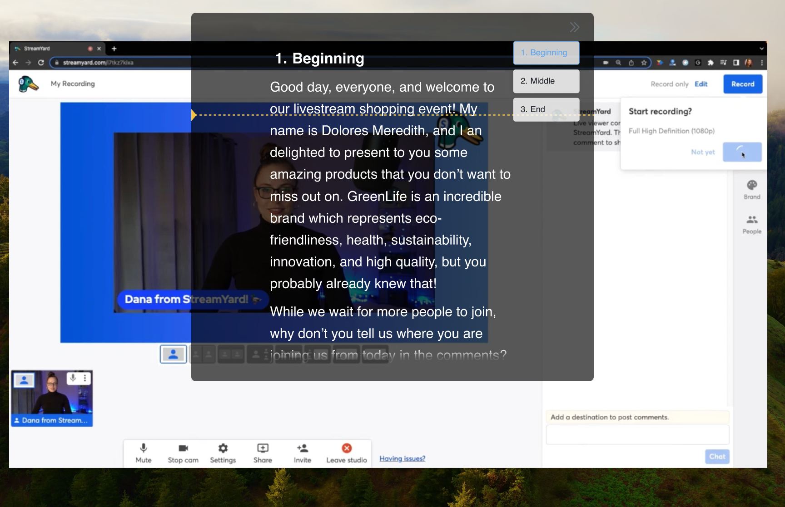Select the solo layout button
The width and height of the screenshot is (785, 507).
tap(173, 354)
